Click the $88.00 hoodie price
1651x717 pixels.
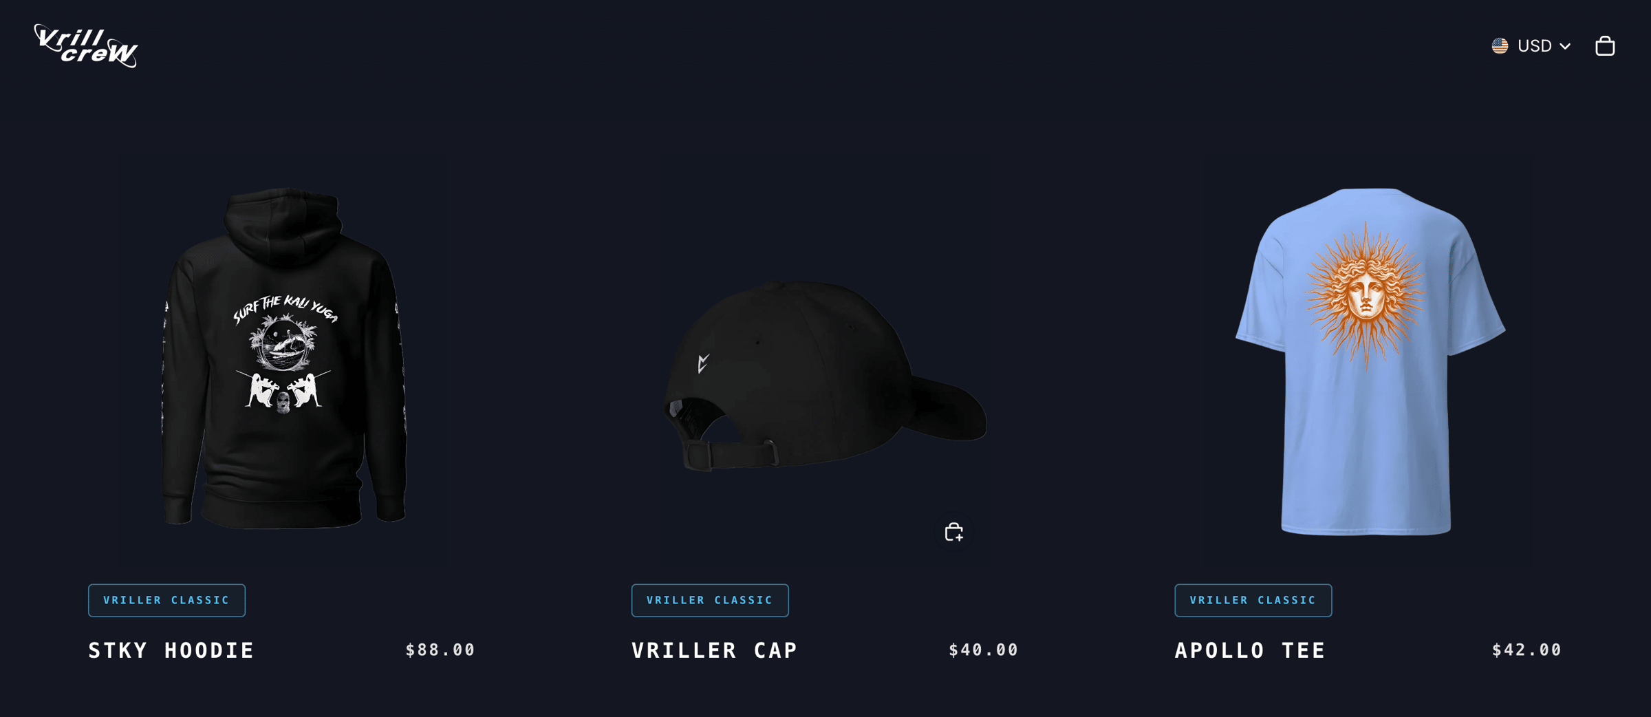coord(440,650)
